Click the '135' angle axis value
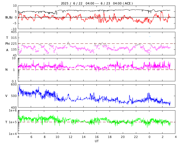This screenshot has width=179, height=143. (x=14, y=49)
